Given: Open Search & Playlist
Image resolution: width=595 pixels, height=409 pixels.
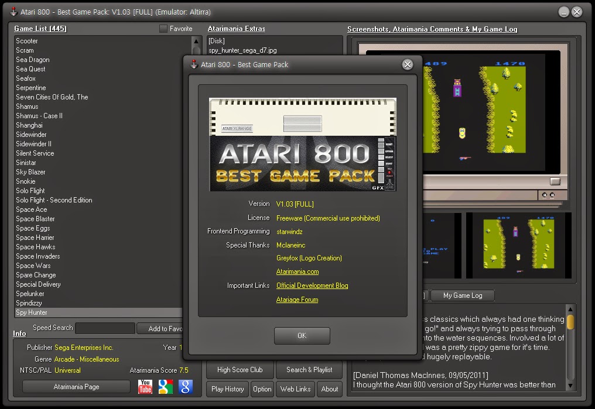Looking at the screenshot, I should click(309, 370).
